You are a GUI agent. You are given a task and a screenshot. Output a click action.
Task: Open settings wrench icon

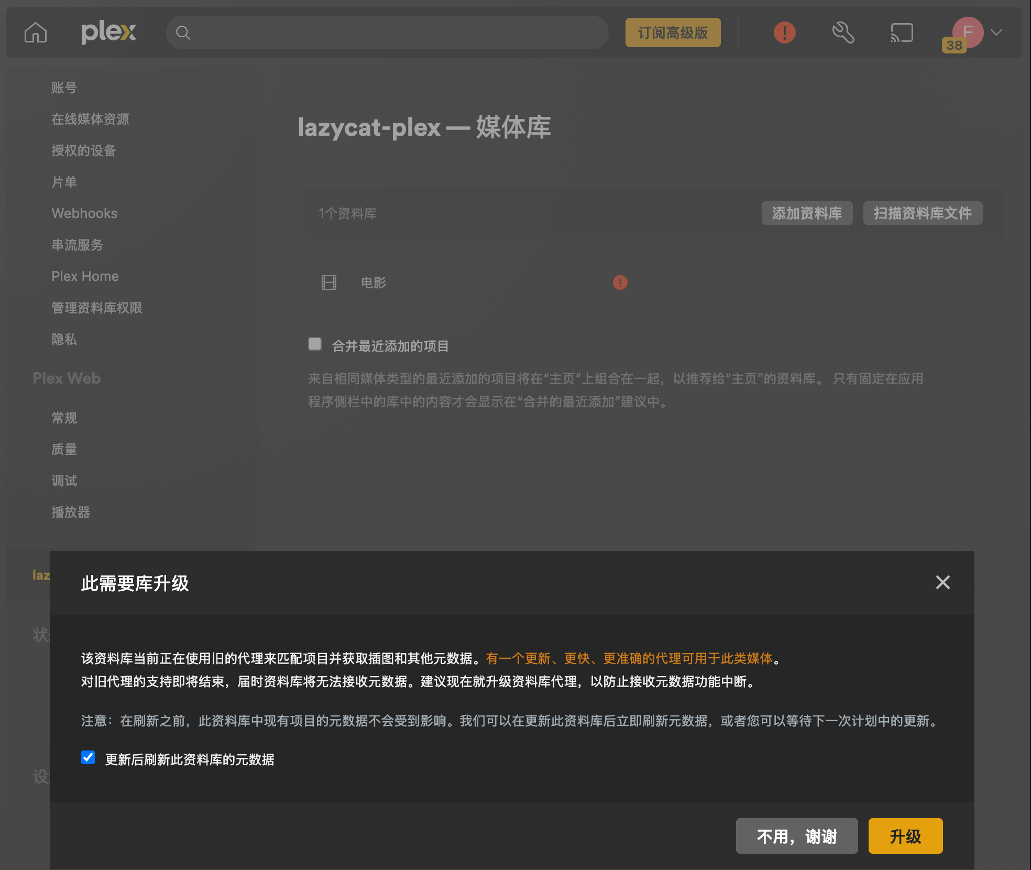tap(843, 32)
